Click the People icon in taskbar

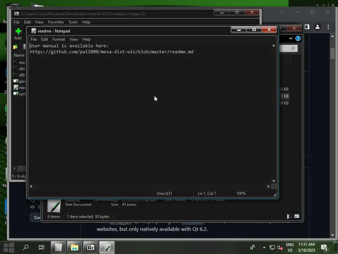pos(253,247)
